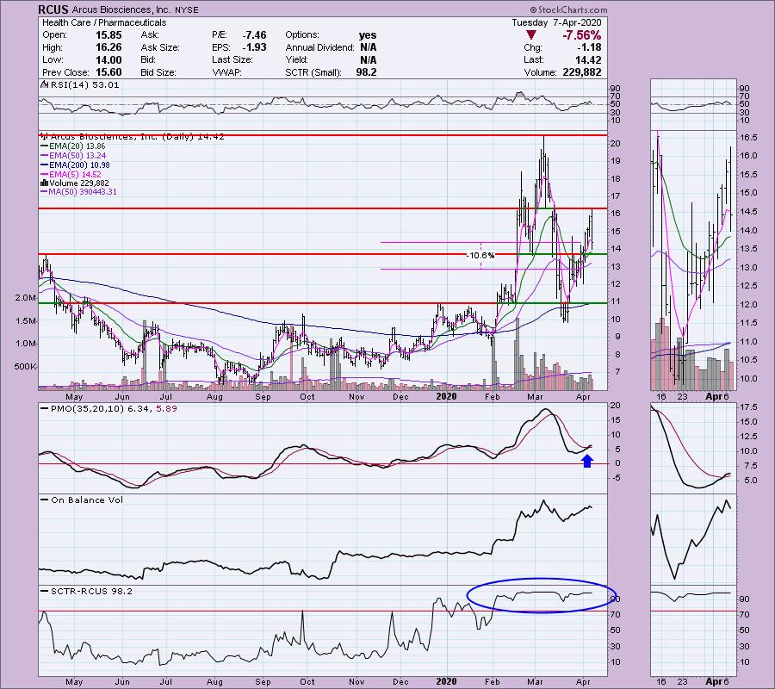
Task: Click the Health Care / Pharmaceuticals sector label
Action: 104,22
